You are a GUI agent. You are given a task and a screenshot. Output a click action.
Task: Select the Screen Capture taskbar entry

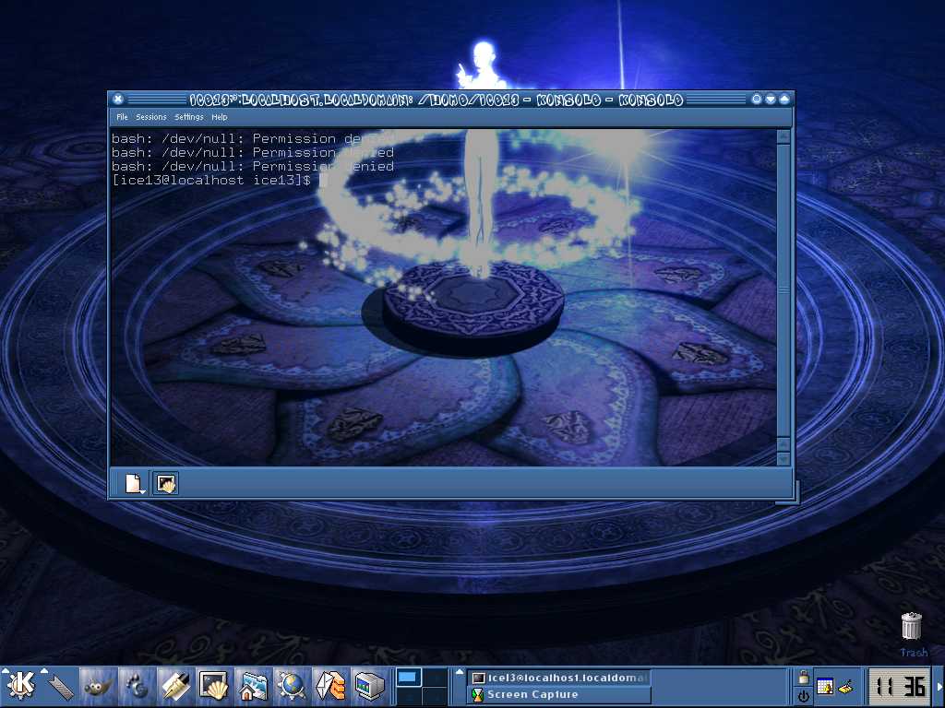pos(558,695)
